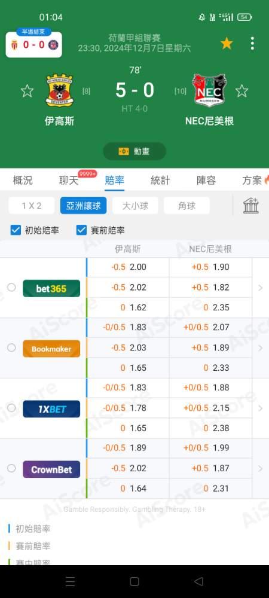Tap the 5 - 0 live score
The image size is (269, 598).
click(x=134, y=90)
